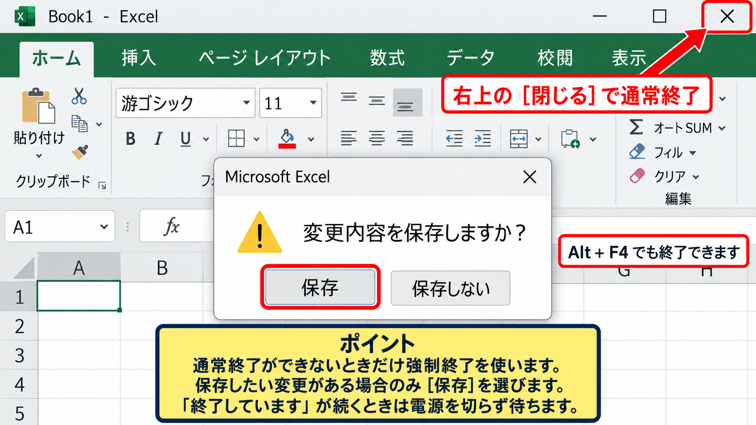Viewport: 756px width, 425px height.
Task: Select the Format Painter brush
Action: tap(80, 152)
